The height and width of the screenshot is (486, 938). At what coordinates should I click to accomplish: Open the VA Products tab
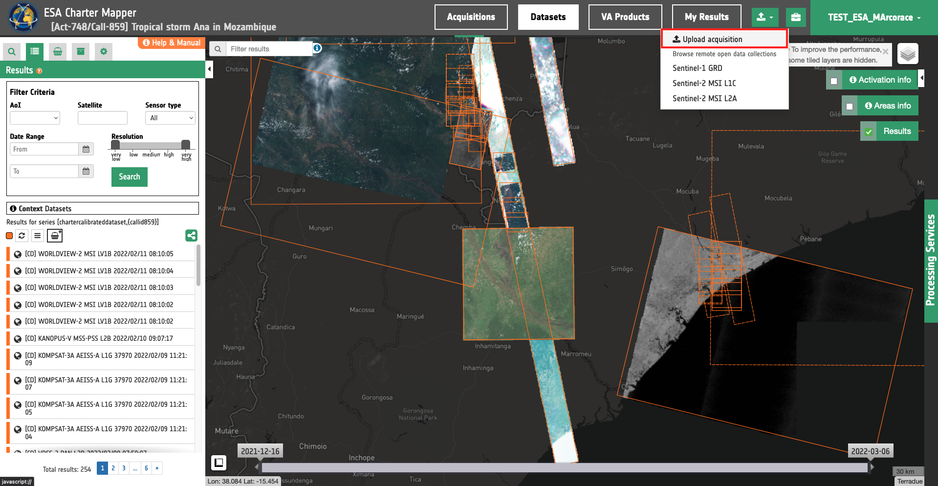tap(625, 17)
